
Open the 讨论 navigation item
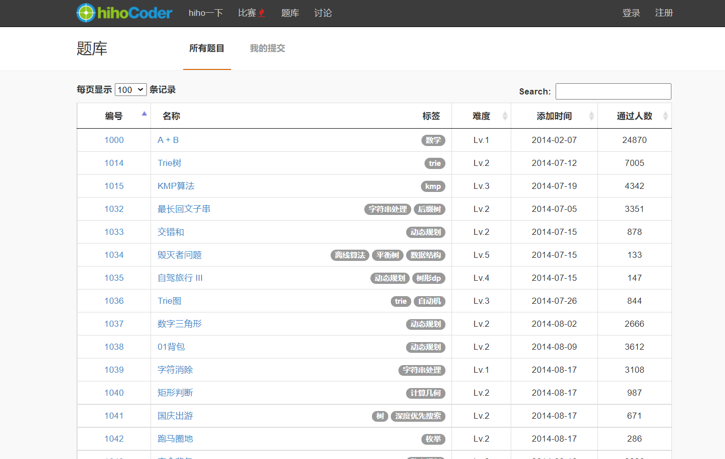[x=323, y=13]
